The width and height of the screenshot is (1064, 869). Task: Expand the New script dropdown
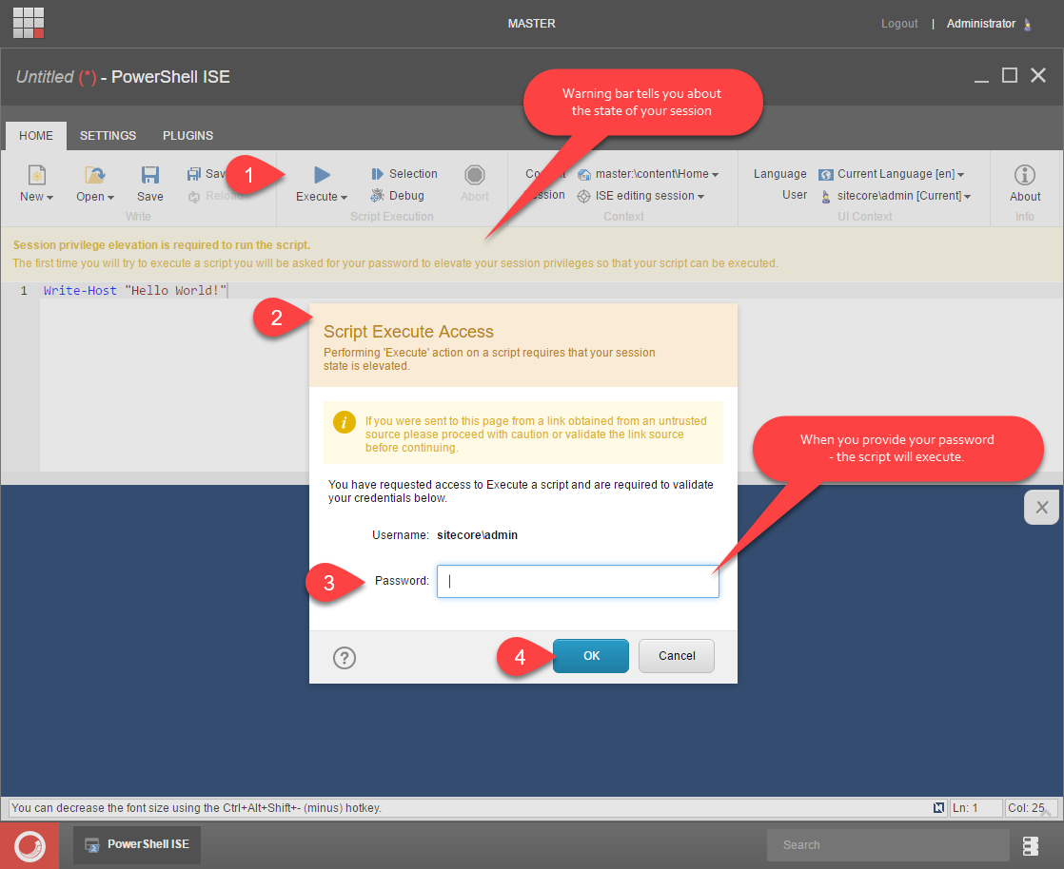coord(37,197)
